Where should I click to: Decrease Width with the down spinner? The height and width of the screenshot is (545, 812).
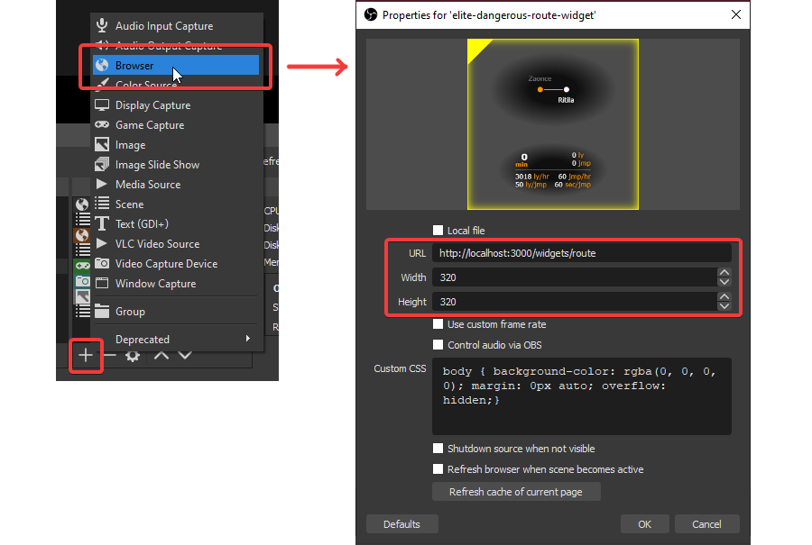[x=724, y=282]
